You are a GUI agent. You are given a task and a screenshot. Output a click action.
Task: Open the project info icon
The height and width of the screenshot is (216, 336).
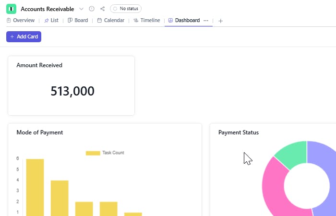pos(92,9)
